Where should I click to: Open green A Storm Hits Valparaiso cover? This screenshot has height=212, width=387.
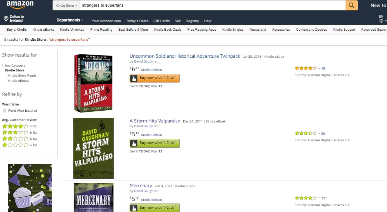click(x=94, y=148)
